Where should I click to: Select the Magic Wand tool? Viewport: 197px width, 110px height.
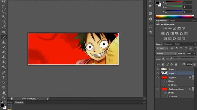(3, 17)
